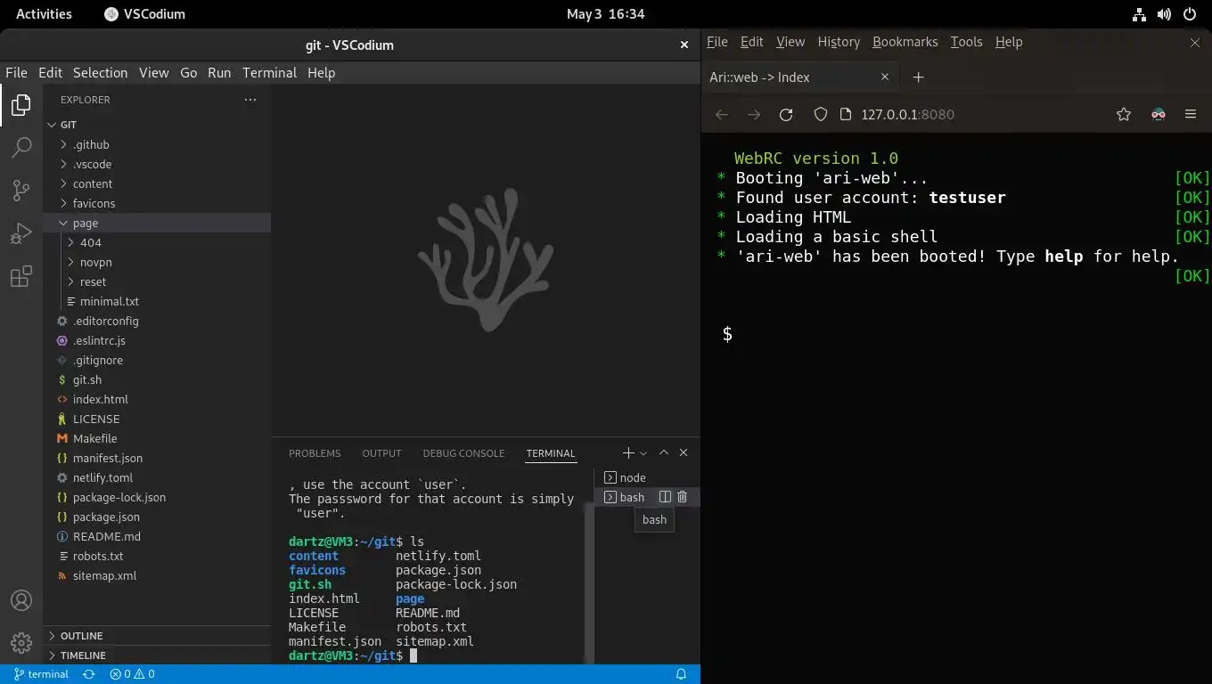Open README.md in the explorer

157,536
